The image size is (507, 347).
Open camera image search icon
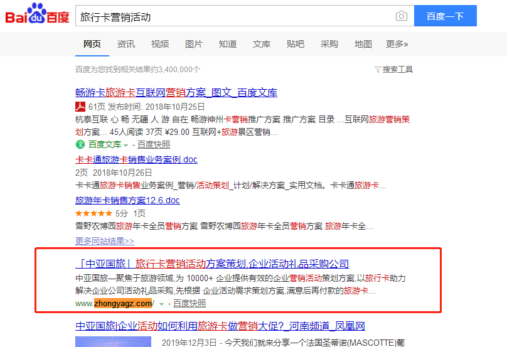(401, 16)
